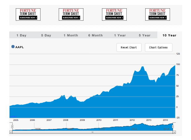Open the 1 Year tab
The height and width of the screenshot is (140, 191).
[120, 35]
